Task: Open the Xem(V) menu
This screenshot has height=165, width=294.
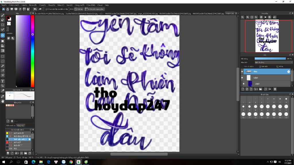Action: (69, 5)
